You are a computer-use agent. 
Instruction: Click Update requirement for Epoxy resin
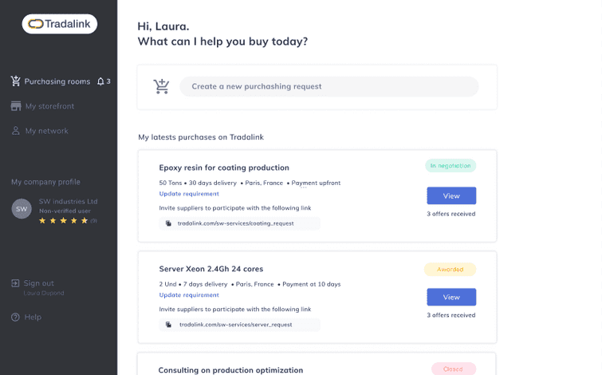pos(189,194)
